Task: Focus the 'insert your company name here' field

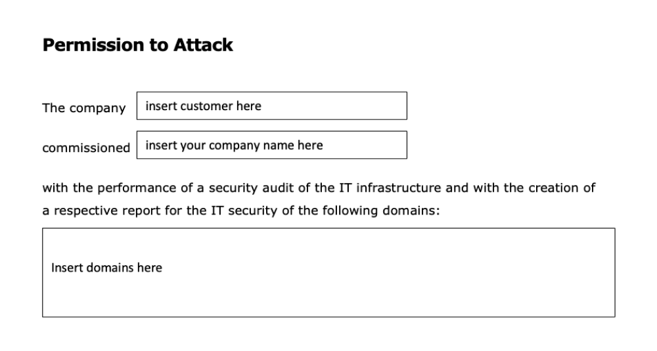Action: pyautogui.click(x=271, y=145)
